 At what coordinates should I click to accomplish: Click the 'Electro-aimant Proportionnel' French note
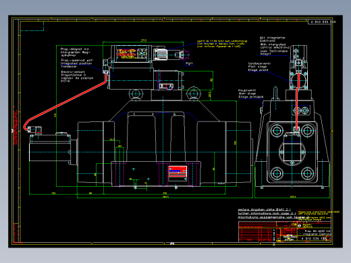[x=77, y=76]
